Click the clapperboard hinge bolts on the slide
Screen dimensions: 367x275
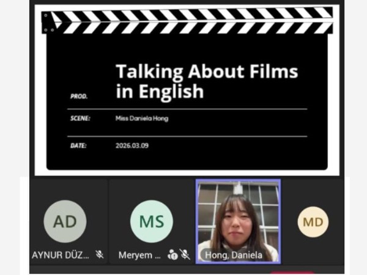click(x=49, y=22)
